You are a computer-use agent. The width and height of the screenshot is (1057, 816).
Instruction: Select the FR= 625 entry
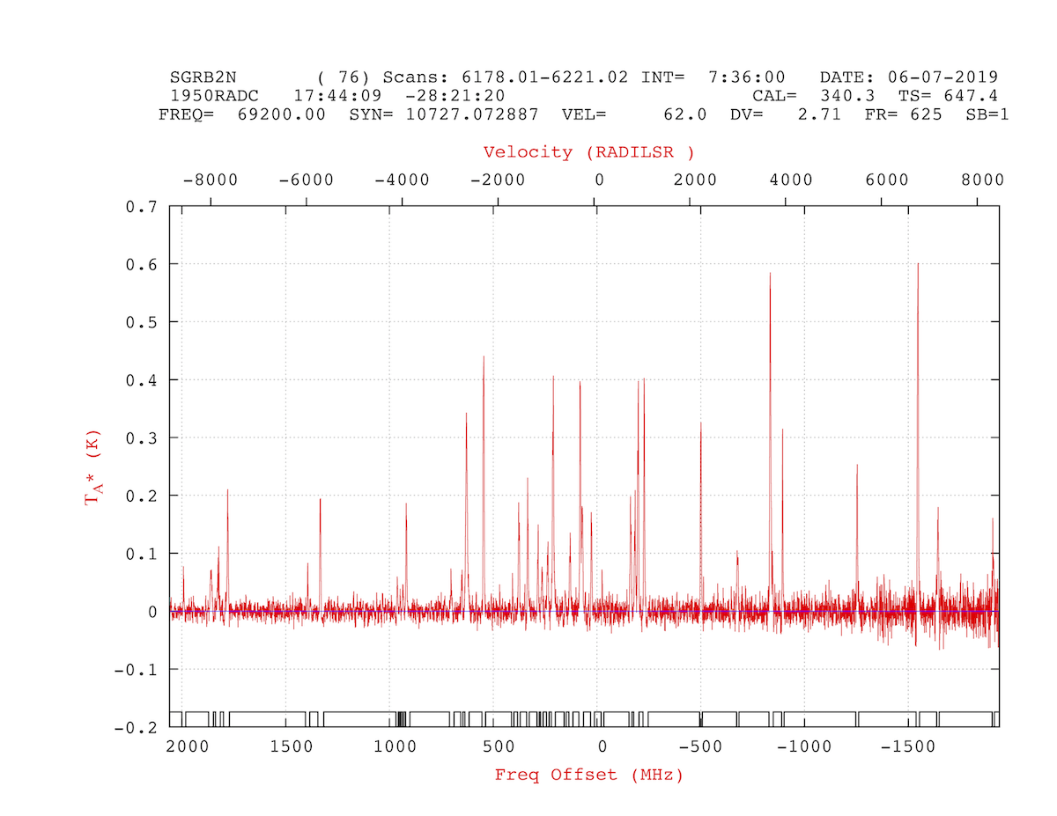click(903, 114)
